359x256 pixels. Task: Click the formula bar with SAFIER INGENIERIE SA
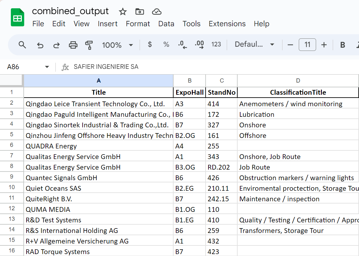click(215, 67)
